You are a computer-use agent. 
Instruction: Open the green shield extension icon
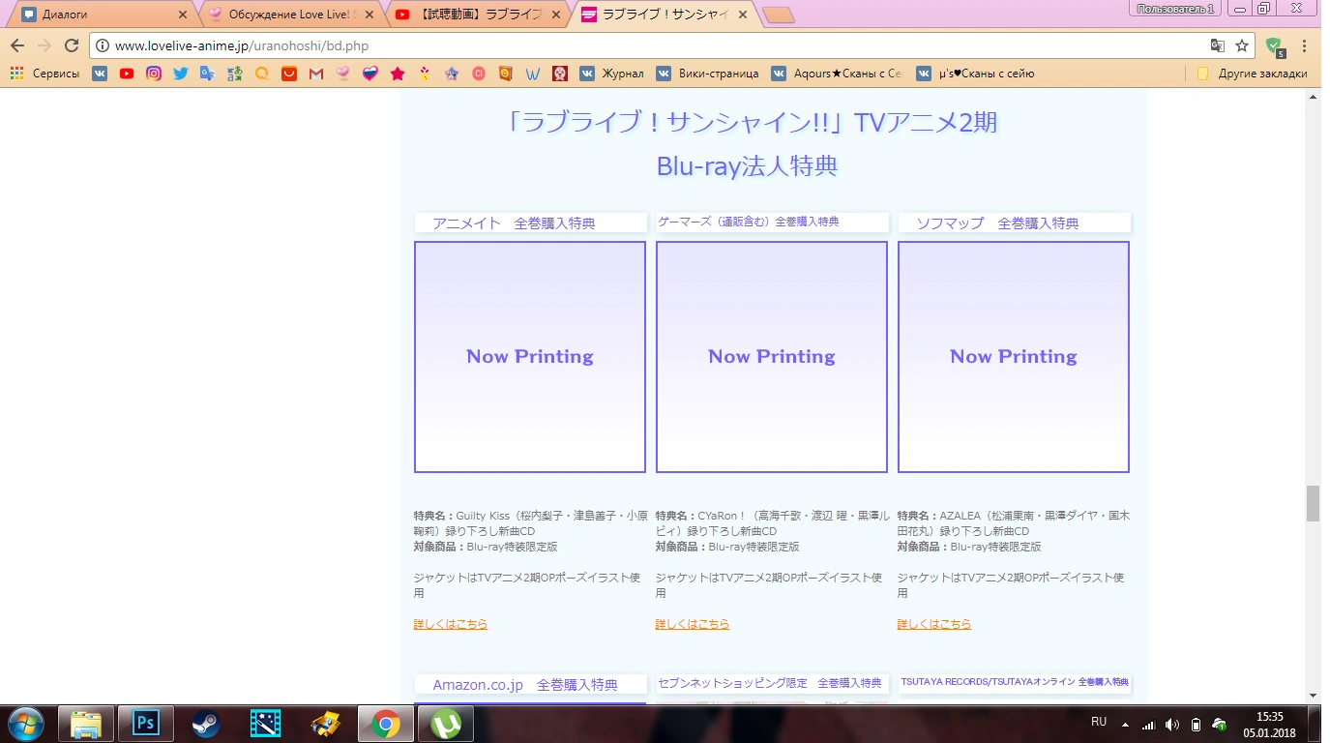tap(1275, 45)
